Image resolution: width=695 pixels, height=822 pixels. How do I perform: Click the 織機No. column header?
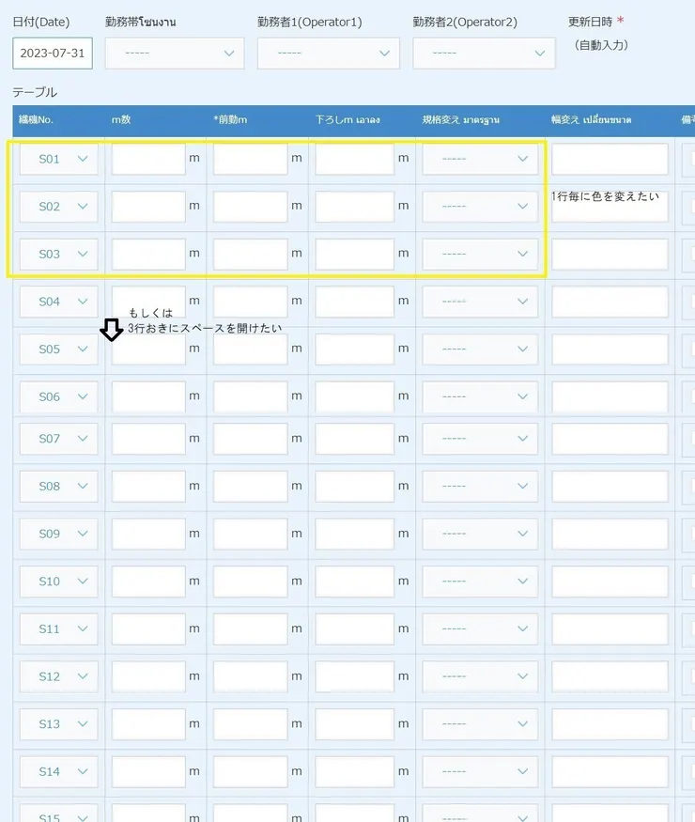point(38,119)
